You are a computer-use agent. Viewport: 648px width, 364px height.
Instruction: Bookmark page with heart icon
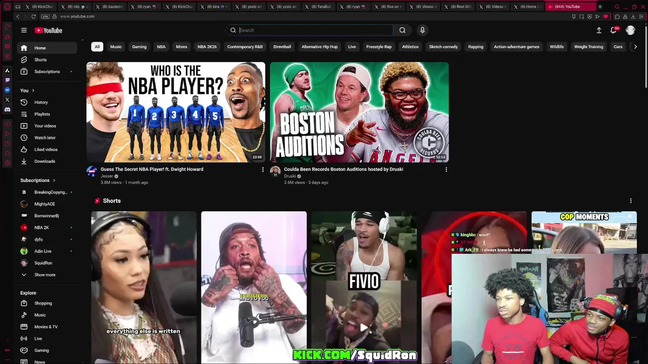pos(605,16)
